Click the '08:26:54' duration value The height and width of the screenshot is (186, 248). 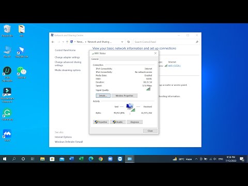(148, 82)
